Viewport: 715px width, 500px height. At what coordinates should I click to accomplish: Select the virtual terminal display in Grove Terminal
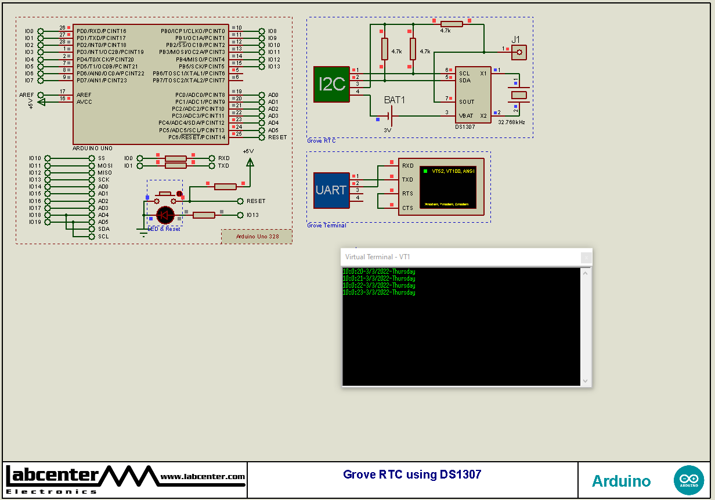pos(449,187)
